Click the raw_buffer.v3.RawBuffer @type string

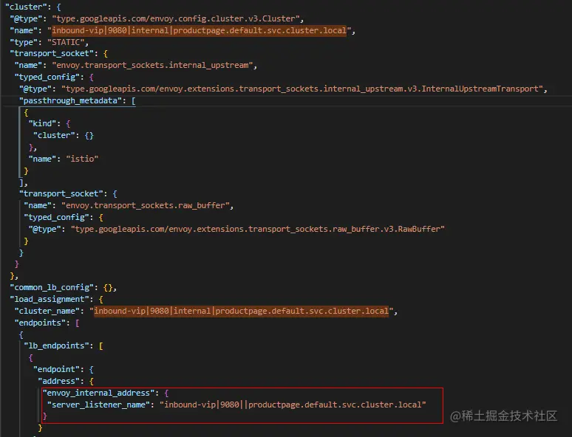257,229
